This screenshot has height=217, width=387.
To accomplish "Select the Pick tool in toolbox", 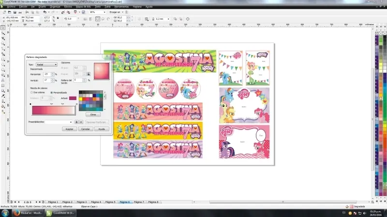I will click(x=3, y=28).
